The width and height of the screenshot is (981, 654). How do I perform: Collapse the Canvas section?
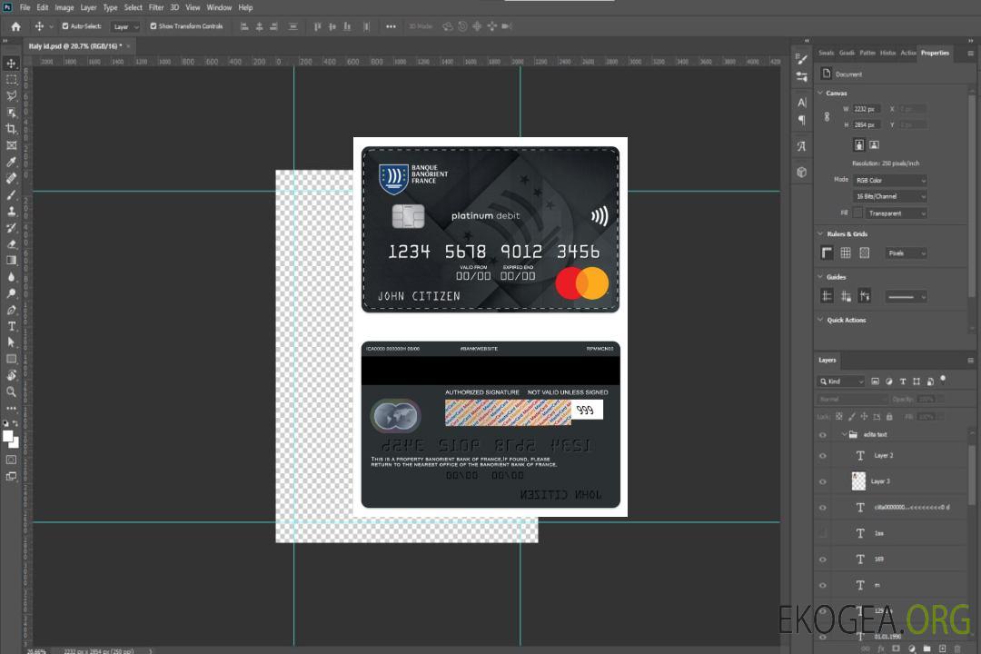(821, 93)
